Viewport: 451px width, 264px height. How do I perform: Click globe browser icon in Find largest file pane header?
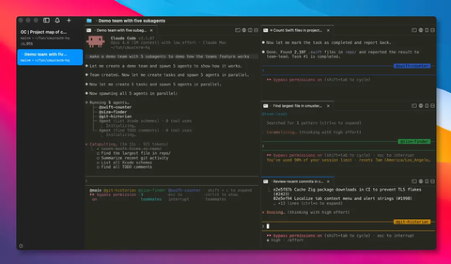coord(421,106)
